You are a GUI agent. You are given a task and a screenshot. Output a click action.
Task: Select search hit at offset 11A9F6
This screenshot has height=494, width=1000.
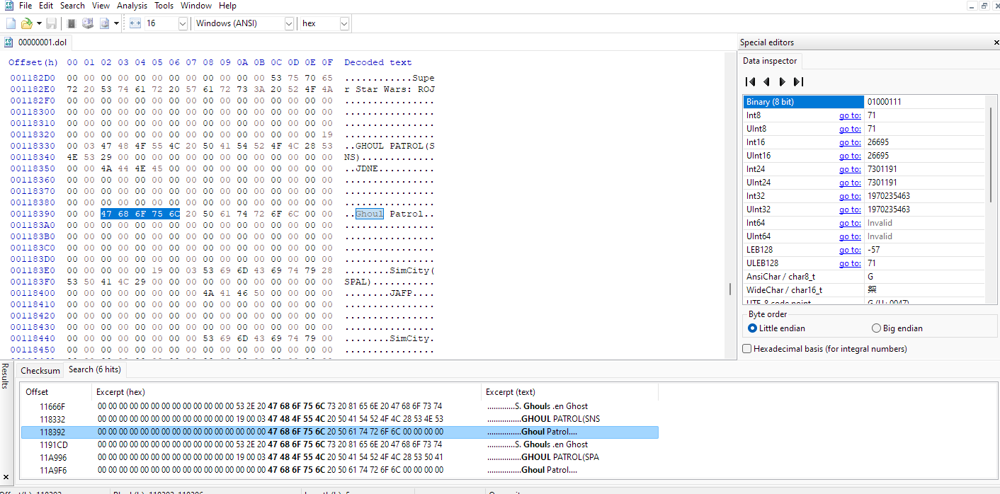[340, 470]
